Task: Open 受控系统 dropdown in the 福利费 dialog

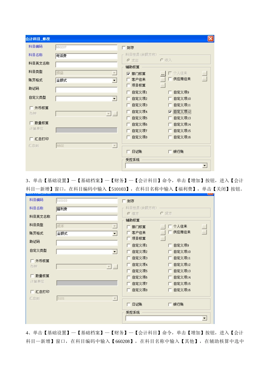Action: 205,318
